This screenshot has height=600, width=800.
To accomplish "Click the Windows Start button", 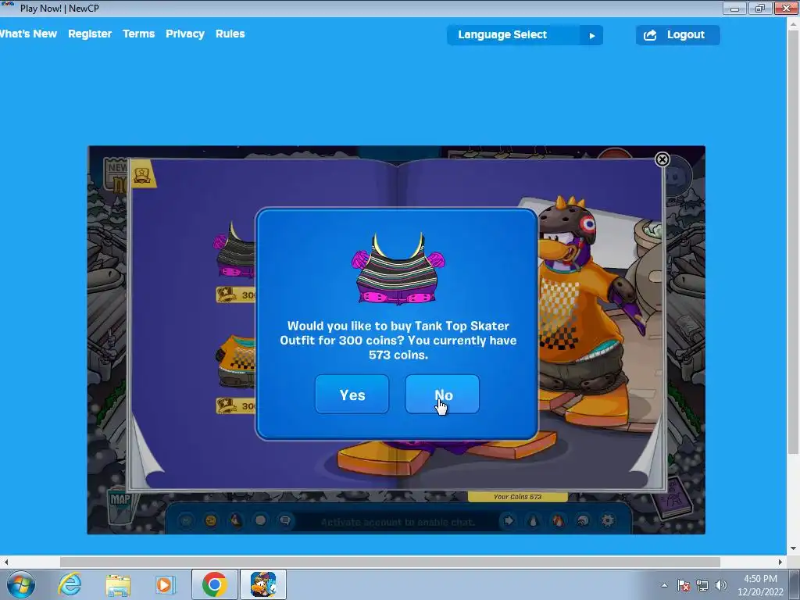I will [x=20, y=584].
